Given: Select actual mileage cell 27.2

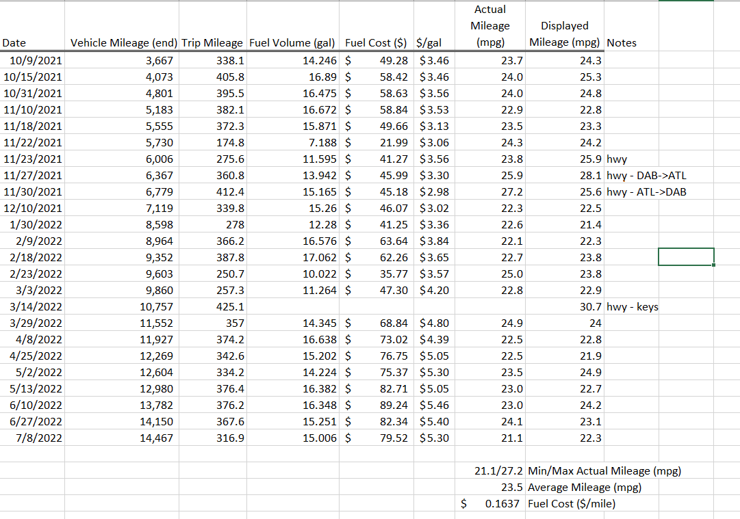Looking at the screenshot, I should 490,192.
